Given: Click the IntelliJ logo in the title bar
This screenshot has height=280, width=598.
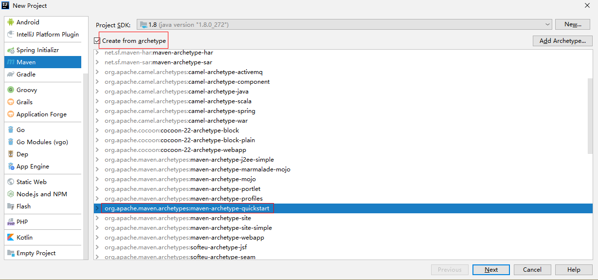Looking at the screenshot, I should tap(5, 5).
